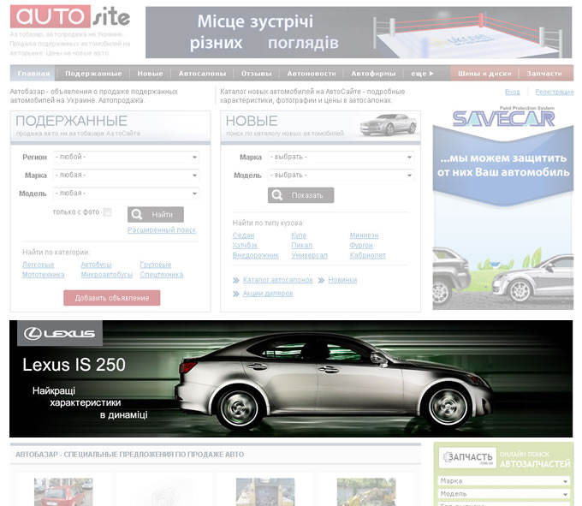Select the Купе body type link

[299, 235]
